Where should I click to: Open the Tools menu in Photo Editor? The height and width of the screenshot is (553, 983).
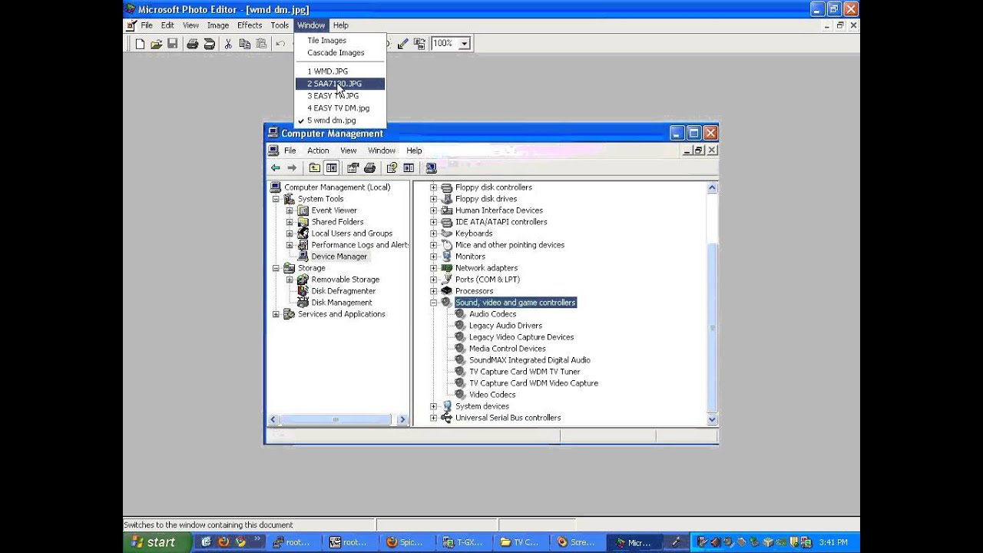tap(280, 25)
